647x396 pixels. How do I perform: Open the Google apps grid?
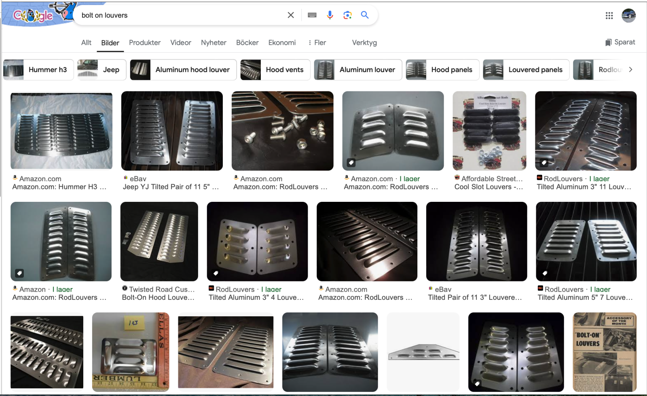609,15
